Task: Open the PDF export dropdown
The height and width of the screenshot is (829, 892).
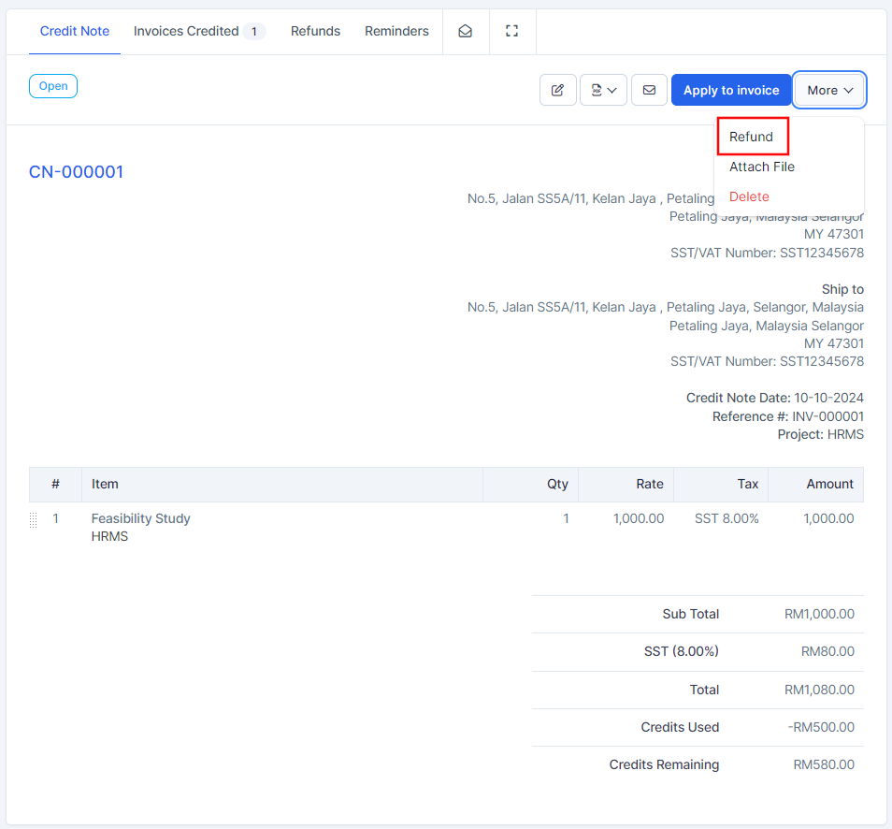Action: pyautogui.click(x=603, y=91)
